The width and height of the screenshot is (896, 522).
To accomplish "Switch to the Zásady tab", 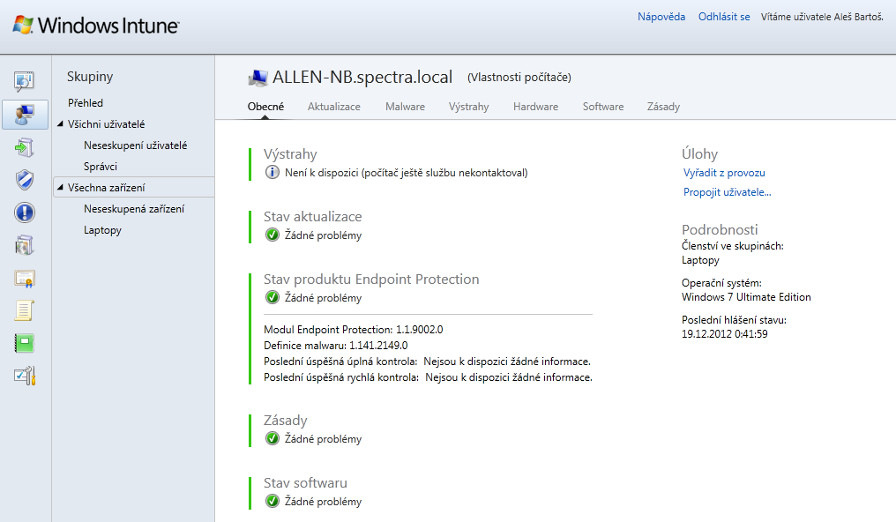I will [x=663, y=107].
